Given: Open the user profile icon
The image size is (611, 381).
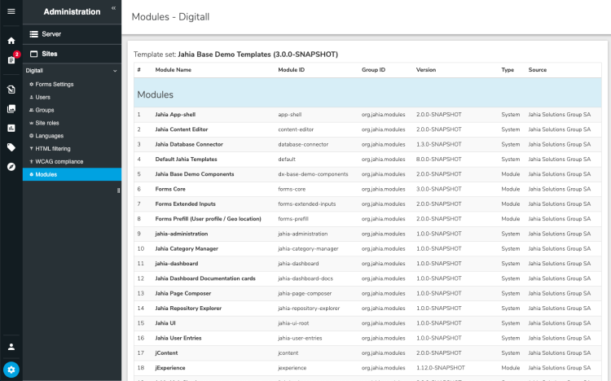Looking at the screenshot, I should coord(11,346).
